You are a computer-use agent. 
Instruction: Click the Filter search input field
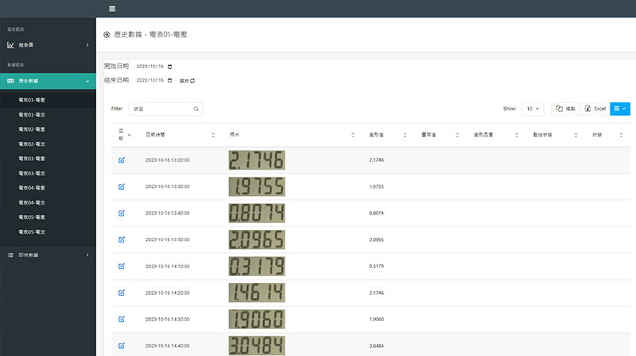pos(165,109)
